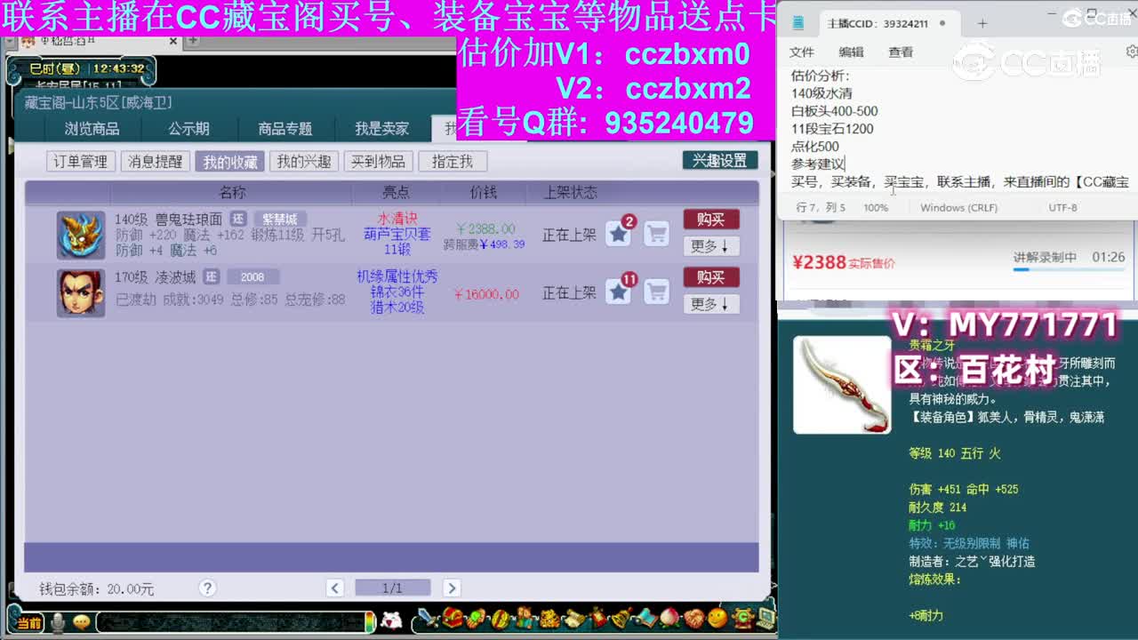Open the chat bubble icon

point(81,622)
